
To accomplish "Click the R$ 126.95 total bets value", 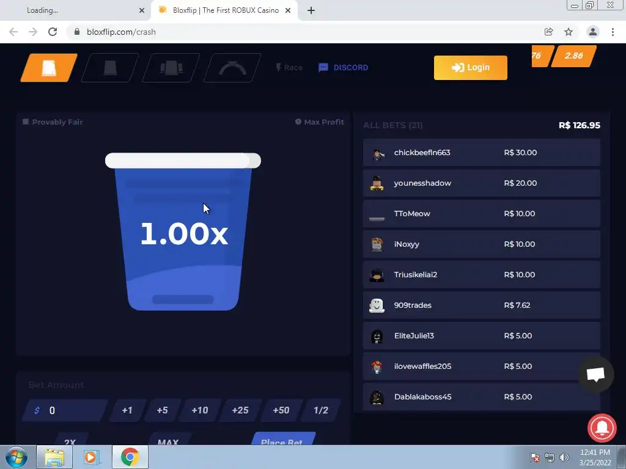I will click(580, 125).
